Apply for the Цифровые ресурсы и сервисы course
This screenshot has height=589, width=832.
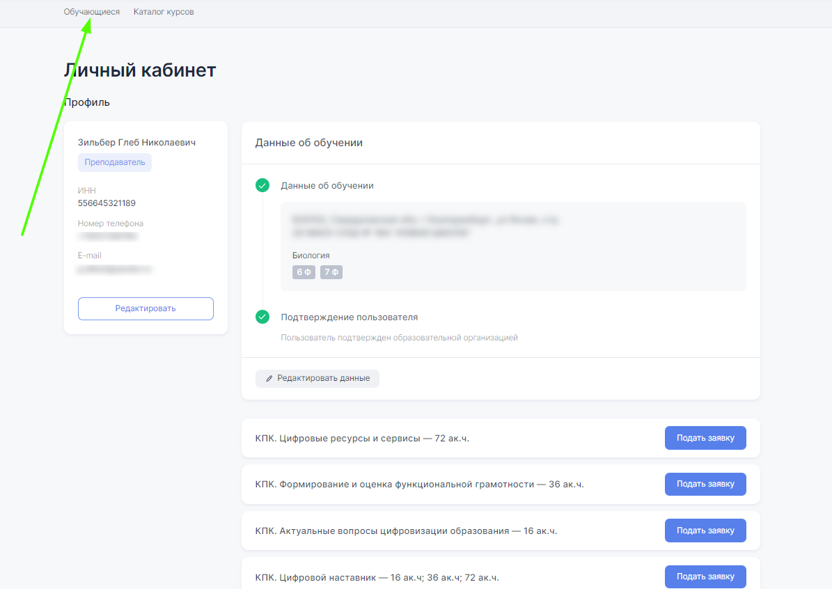(x=705, y=438)
